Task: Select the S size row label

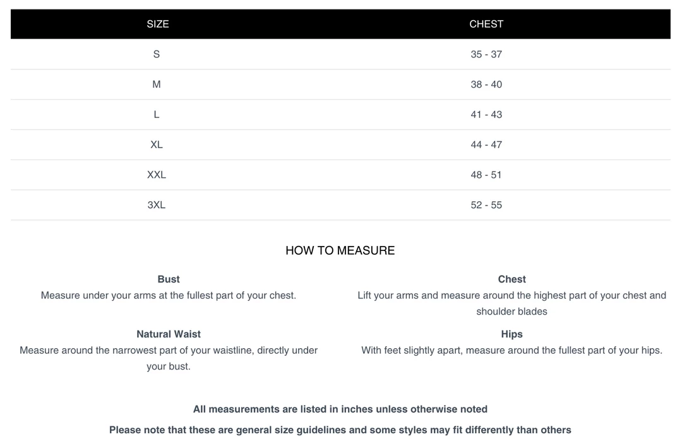Action: pyautogui.click(x=157, y=54)
